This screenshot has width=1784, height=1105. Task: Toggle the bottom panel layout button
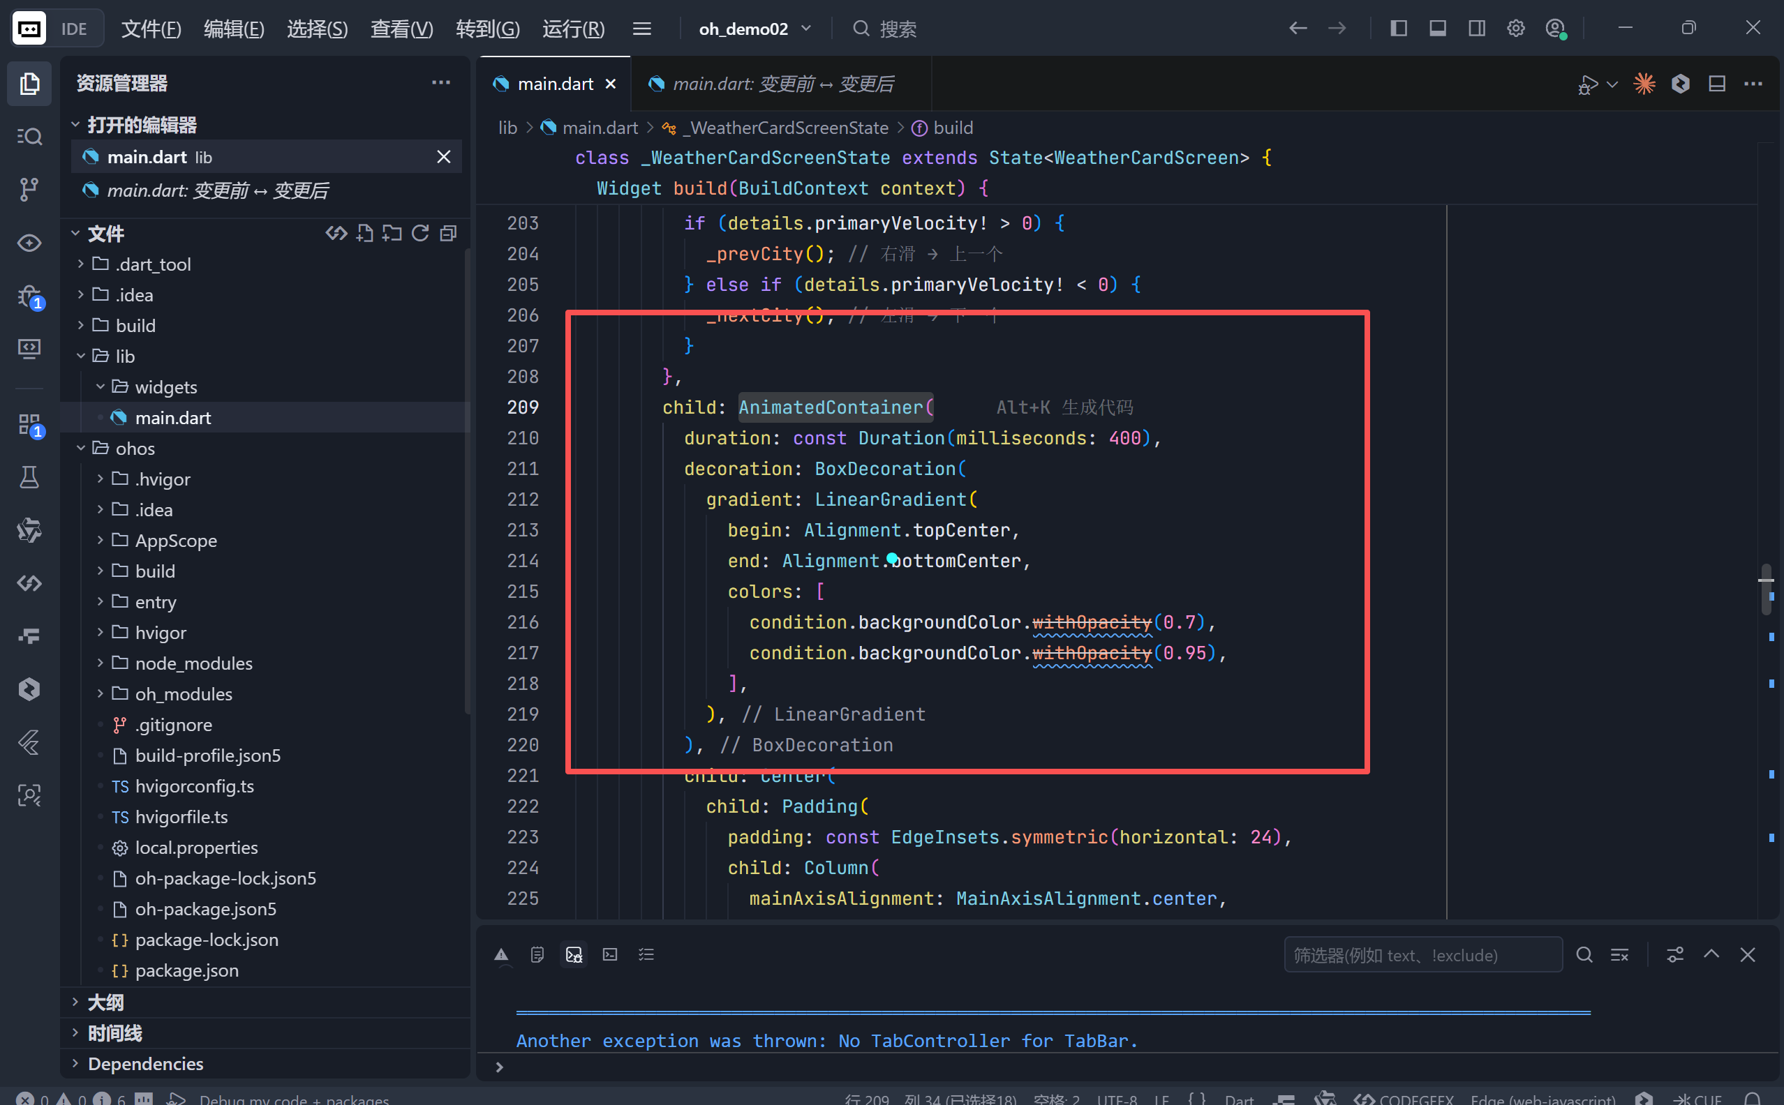coord(1437,29)
